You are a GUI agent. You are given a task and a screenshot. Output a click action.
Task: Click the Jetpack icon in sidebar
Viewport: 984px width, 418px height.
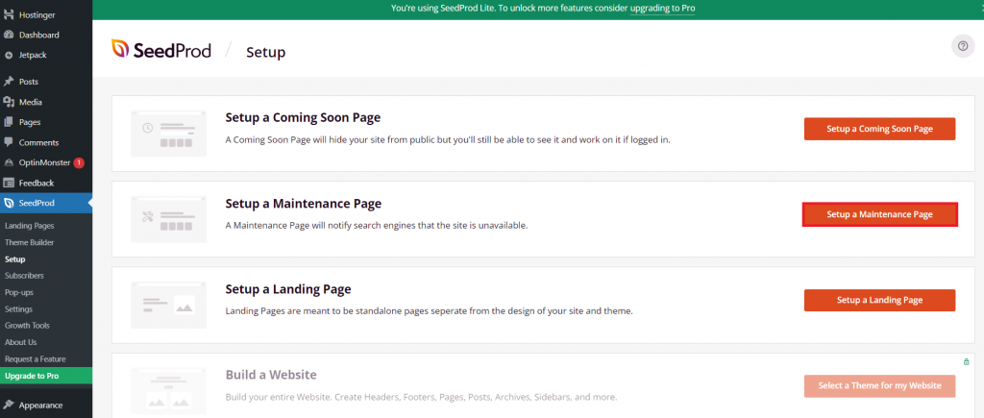tap(9, 55)
